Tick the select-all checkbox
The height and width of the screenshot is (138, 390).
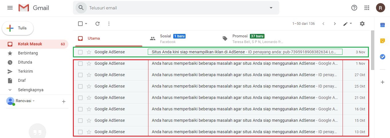point(80,24)
